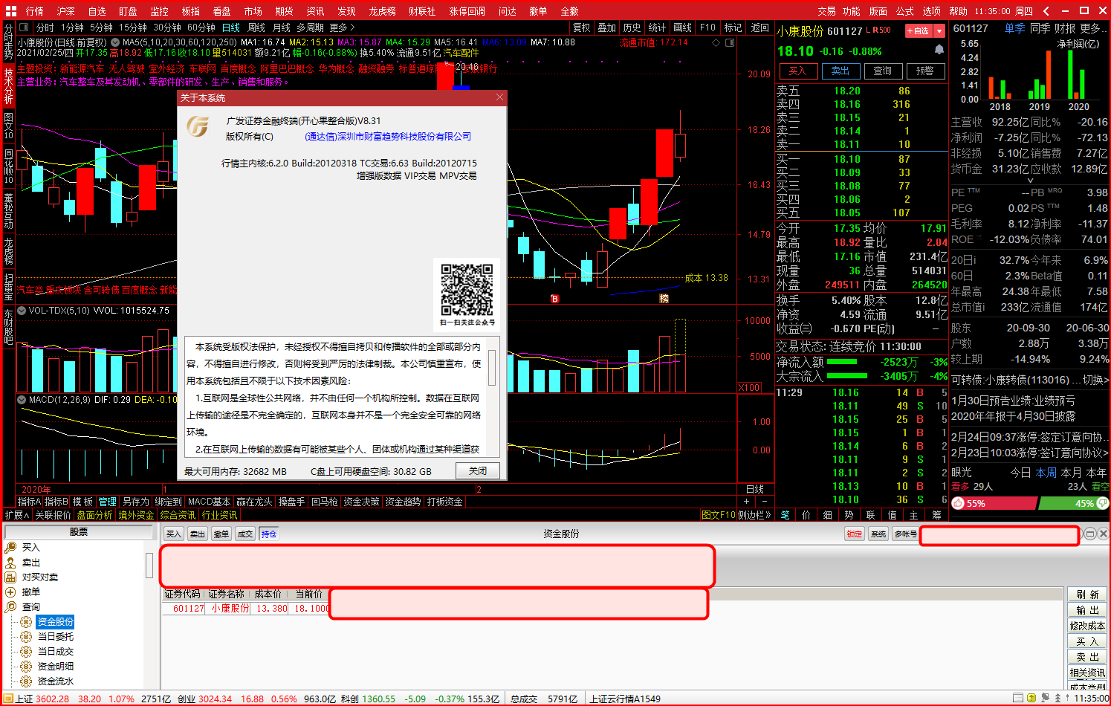Select 单季 financial view toggle
The width and height of the screenshot is (1111, 706).
coord(1015,28)
